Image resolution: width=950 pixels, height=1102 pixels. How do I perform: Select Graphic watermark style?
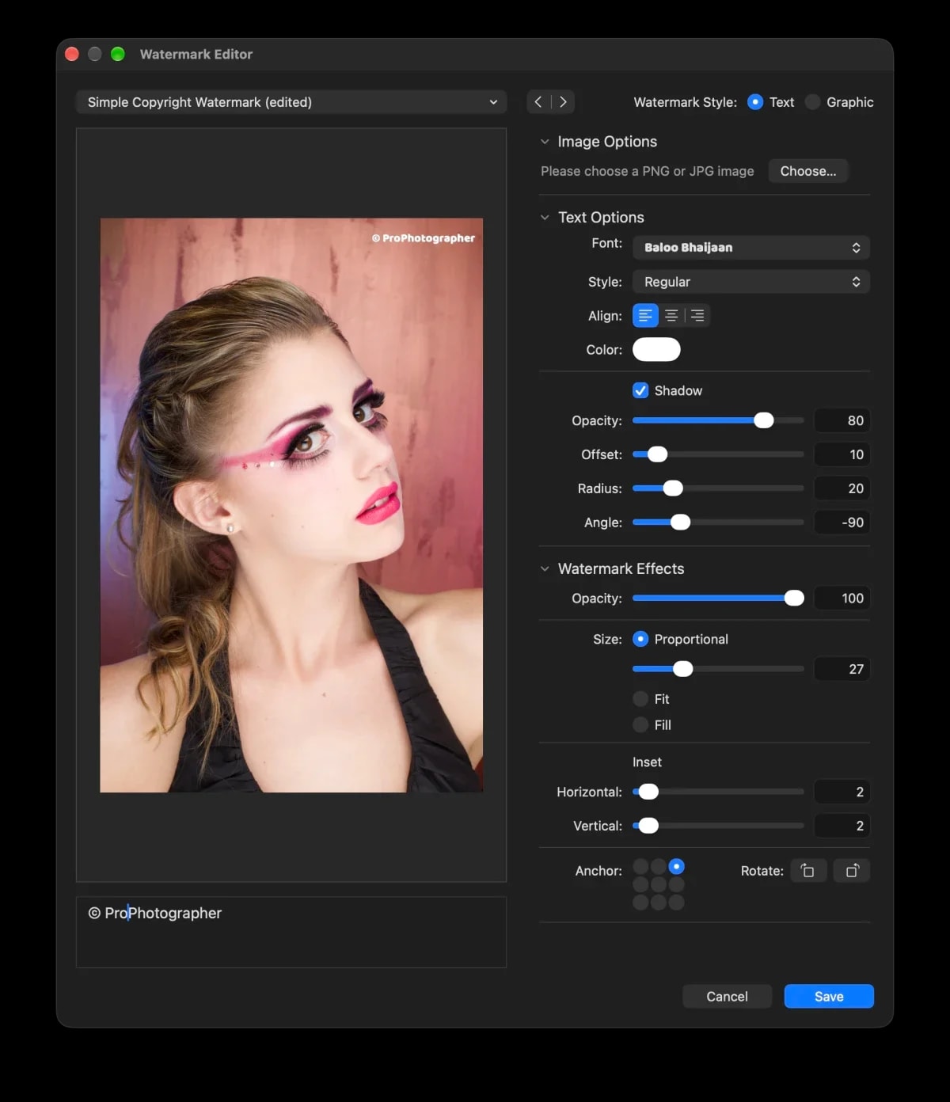[812, 102]
